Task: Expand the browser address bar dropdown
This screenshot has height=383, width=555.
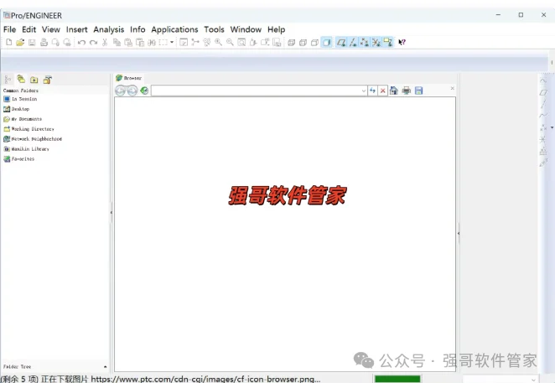Action: [x=364, y=91]
